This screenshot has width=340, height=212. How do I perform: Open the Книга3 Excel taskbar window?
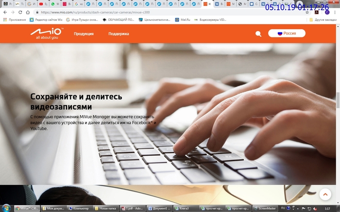[186, 208]
